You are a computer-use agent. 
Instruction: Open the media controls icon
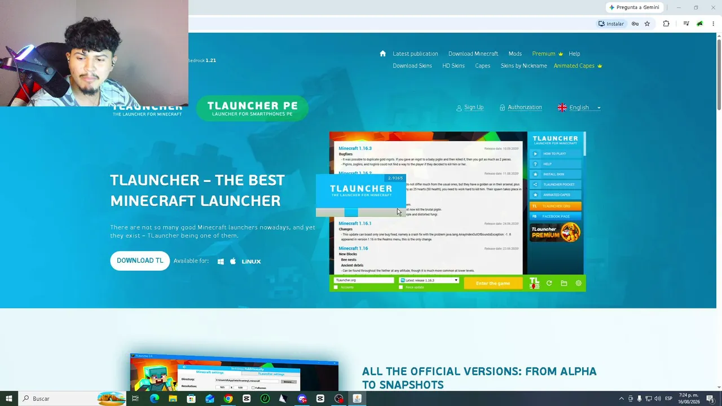click(686, 24)
